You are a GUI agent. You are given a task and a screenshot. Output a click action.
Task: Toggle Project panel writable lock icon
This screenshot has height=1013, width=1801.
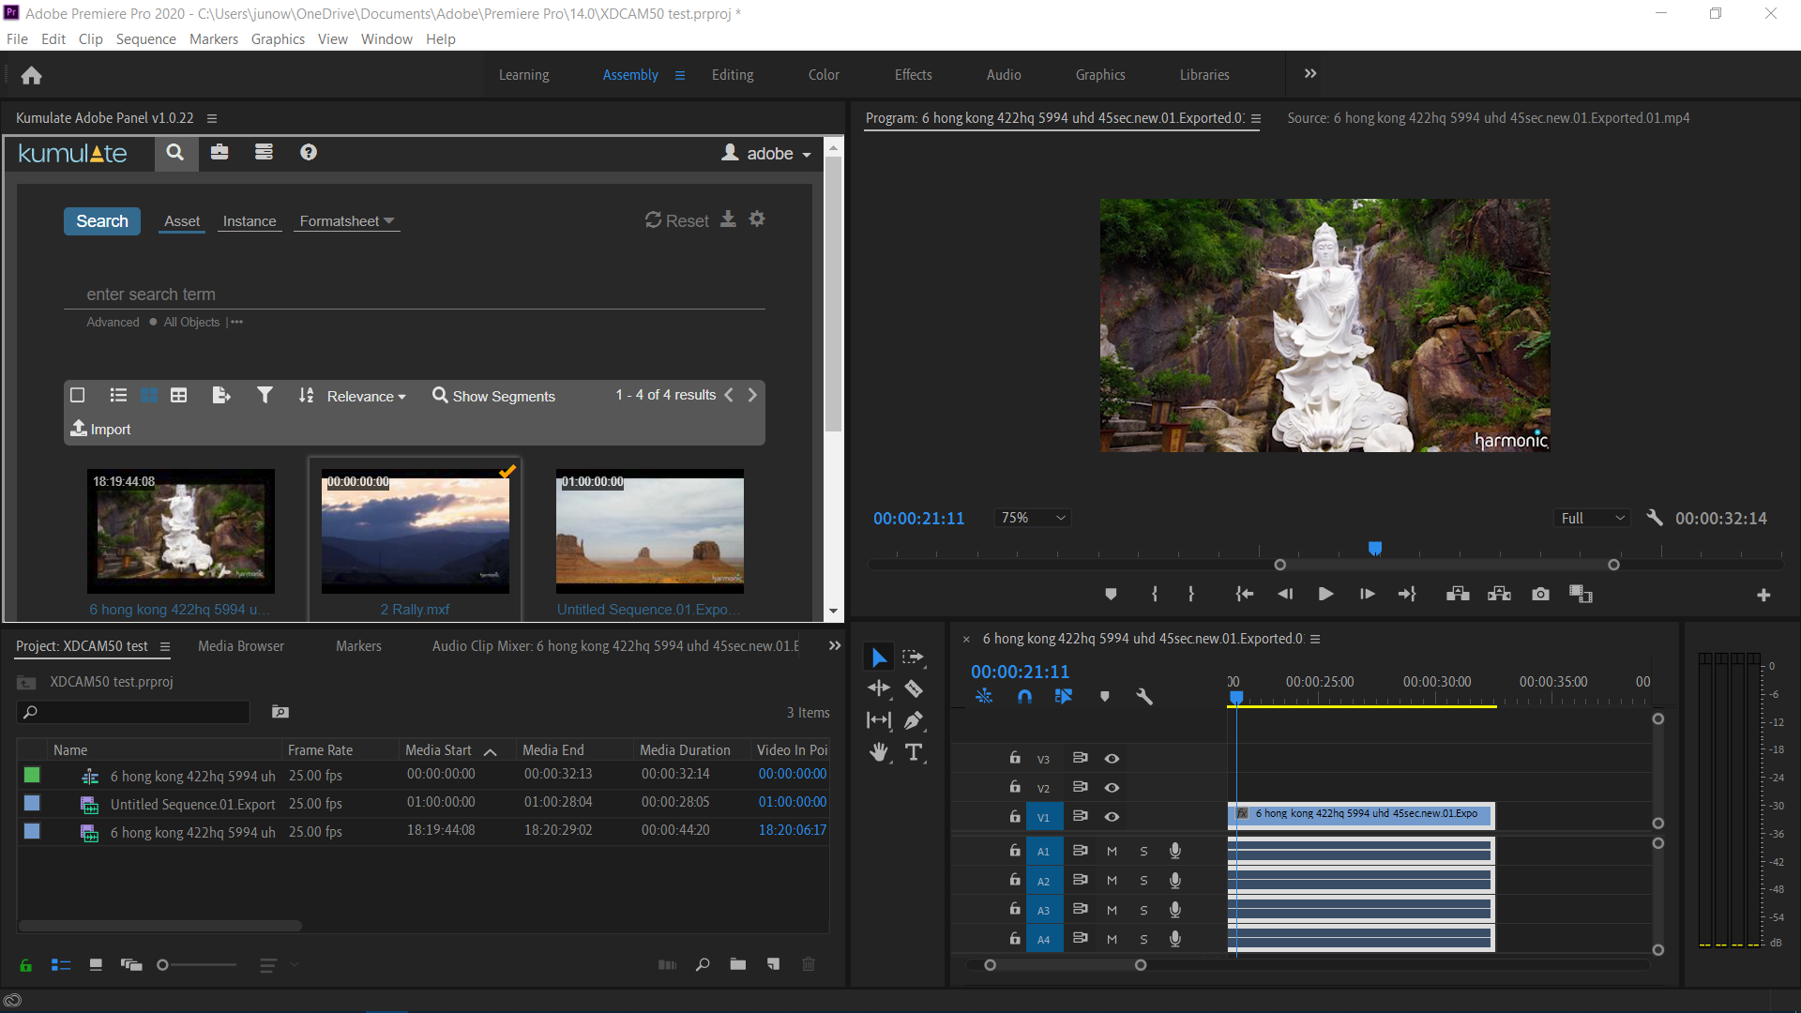click(x=25, y=964)
